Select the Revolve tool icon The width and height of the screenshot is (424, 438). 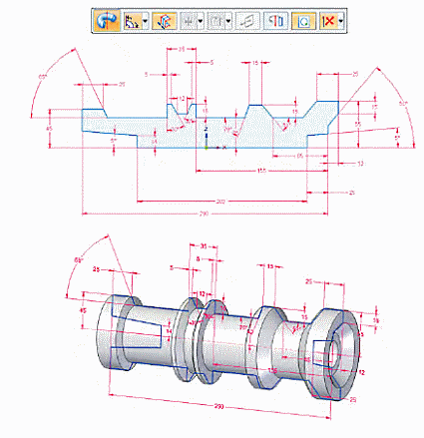point(107,21)
